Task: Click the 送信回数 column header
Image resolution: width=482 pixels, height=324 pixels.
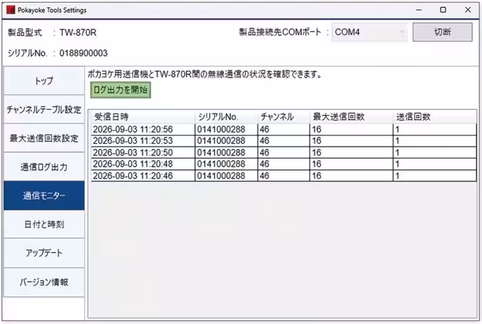Action: click(x=434, y=117)
